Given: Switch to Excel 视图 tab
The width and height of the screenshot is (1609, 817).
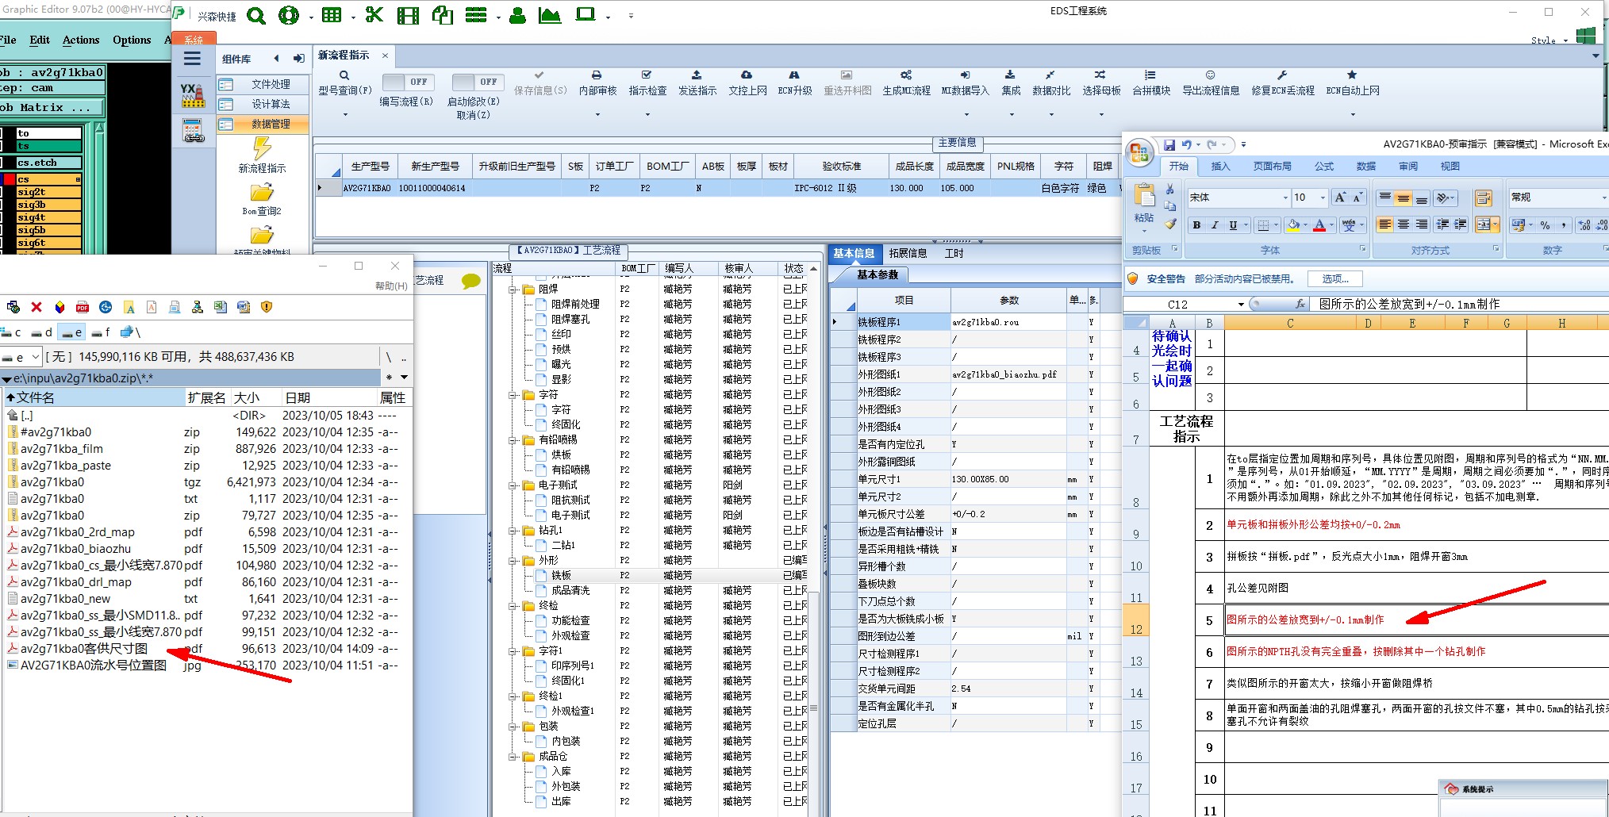Looking at the screenshot, I should 1450,167.
